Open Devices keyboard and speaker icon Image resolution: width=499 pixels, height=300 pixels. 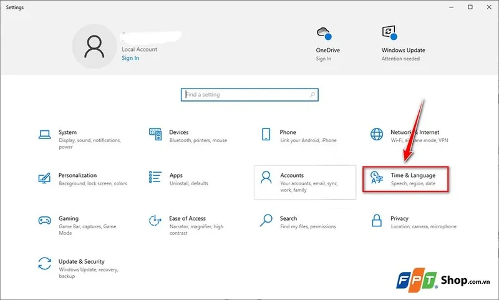155,135
